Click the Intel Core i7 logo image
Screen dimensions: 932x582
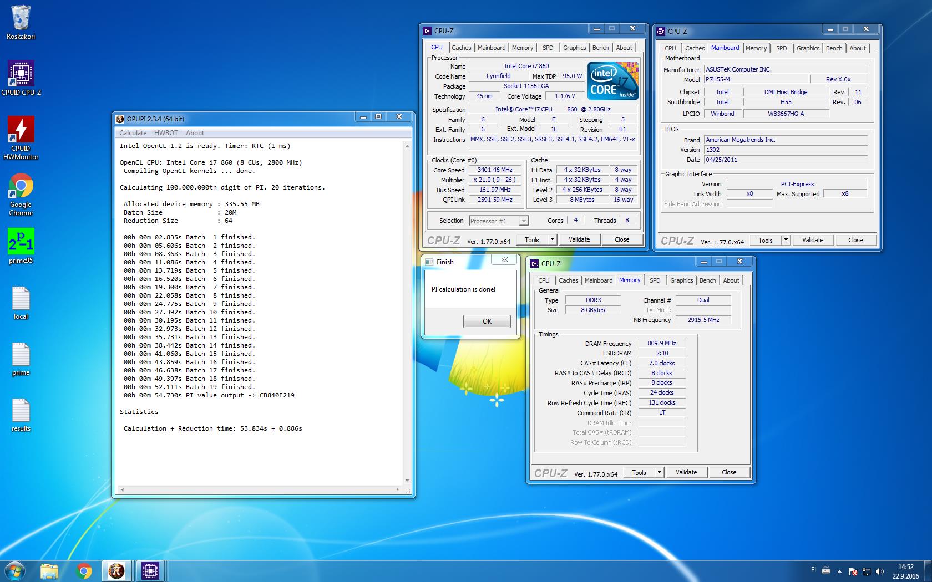[613, 81]
